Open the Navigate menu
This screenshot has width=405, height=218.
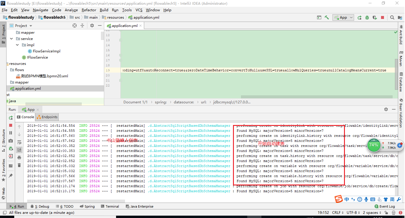tap(41, 10)
